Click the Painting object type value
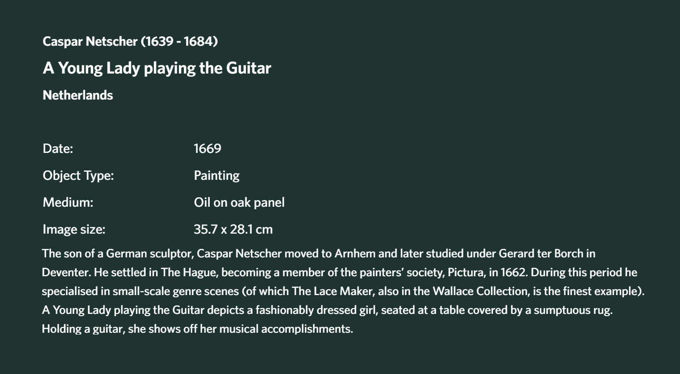This screenshot has height=374, width=680. (x=217, y=175)
